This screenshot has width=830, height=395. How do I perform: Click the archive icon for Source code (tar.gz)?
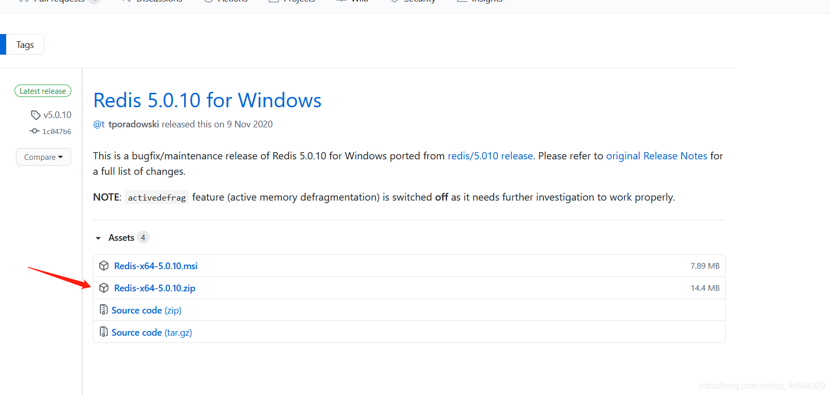[104, 332]
